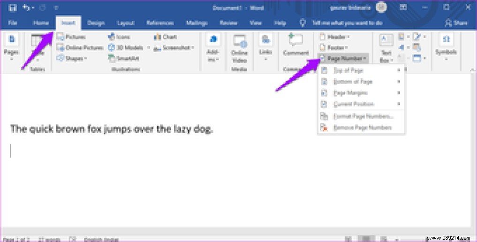Open the Add-ins menu
This screenshot has height=242, width=477.
coord(213,47)
